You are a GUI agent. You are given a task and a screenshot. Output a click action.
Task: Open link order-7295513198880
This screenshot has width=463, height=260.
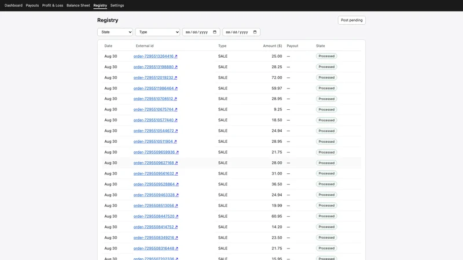[x=155, y=67]
